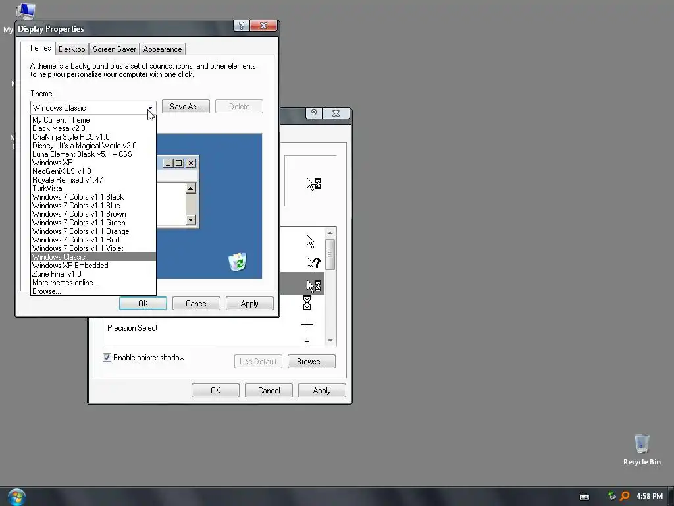Choose Windows 7 Colors v1.1 Brown

click(93, 214)
